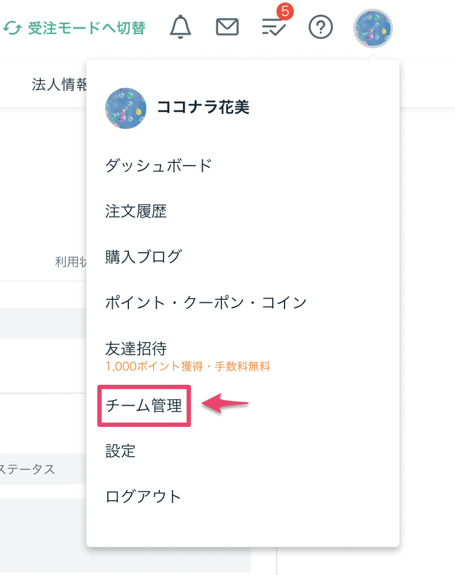Click the user name ココナラ花美
Viewport: 455px width, 575px height.
tap(203, 107)
